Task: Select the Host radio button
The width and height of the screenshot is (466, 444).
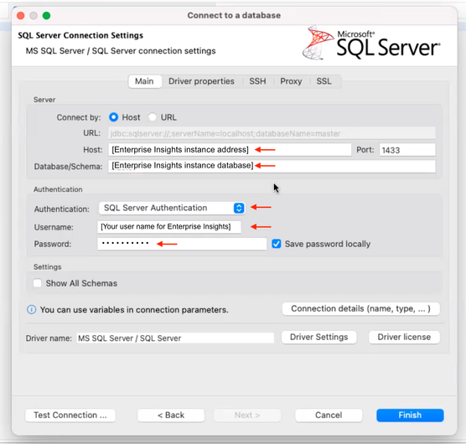Action: click(x=113, y=117)
